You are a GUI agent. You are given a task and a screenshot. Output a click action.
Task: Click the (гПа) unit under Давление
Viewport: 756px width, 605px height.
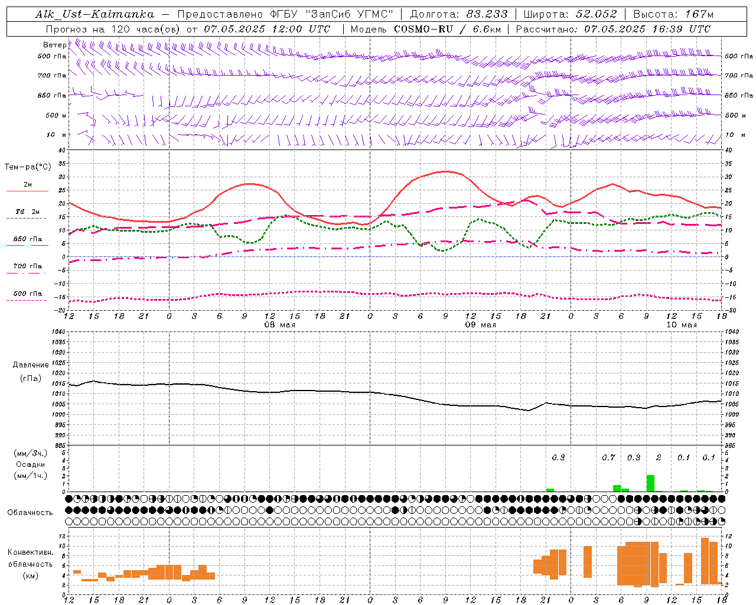click(31, 379)
